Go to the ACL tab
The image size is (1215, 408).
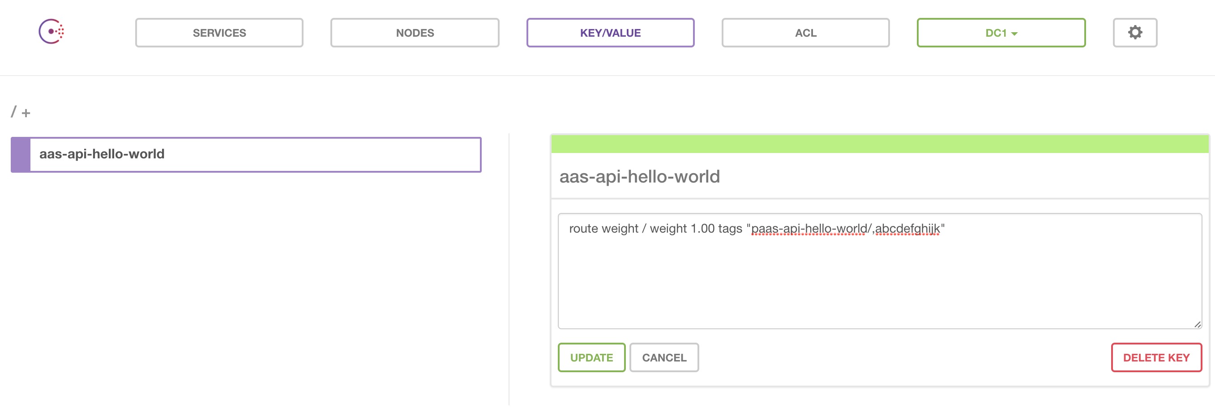tap(806, 33)
